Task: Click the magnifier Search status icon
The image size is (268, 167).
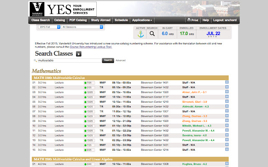Action: (152, 33)
